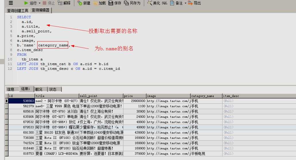
Task: Open the 结果1 result tab
Action: click(26, 89)
